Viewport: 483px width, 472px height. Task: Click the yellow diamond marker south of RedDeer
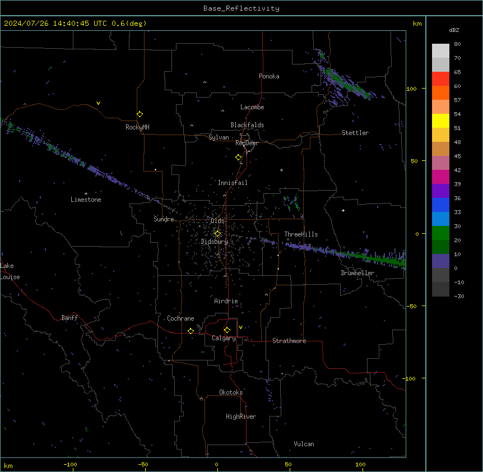click(x=239, y=158)
